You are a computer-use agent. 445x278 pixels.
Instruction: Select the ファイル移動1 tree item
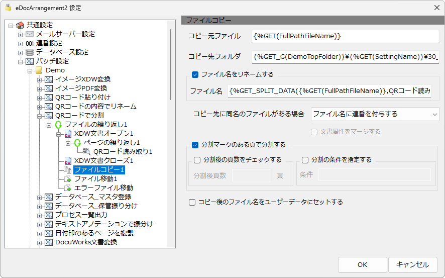pyautogui.click(x=95, y=179)
